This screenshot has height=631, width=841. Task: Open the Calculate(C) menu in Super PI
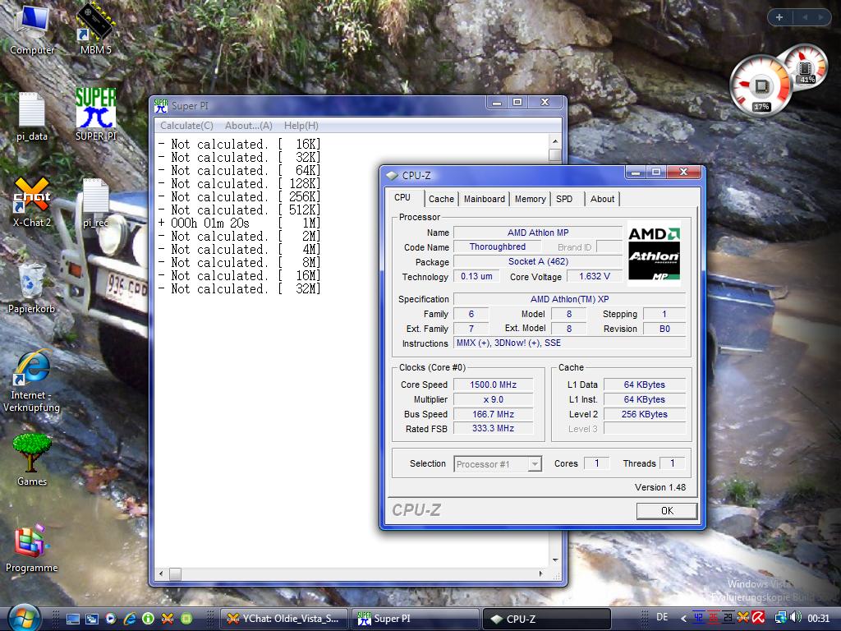(x=186, y=126)
